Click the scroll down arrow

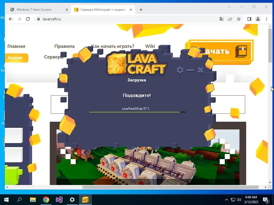[x=270, y=183]
